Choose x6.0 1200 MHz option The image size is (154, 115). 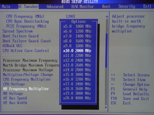[77, 31]
